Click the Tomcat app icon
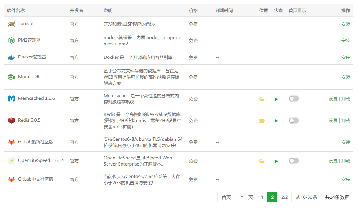The height and width of the screenshot is (208, 357). click(11, 24)
